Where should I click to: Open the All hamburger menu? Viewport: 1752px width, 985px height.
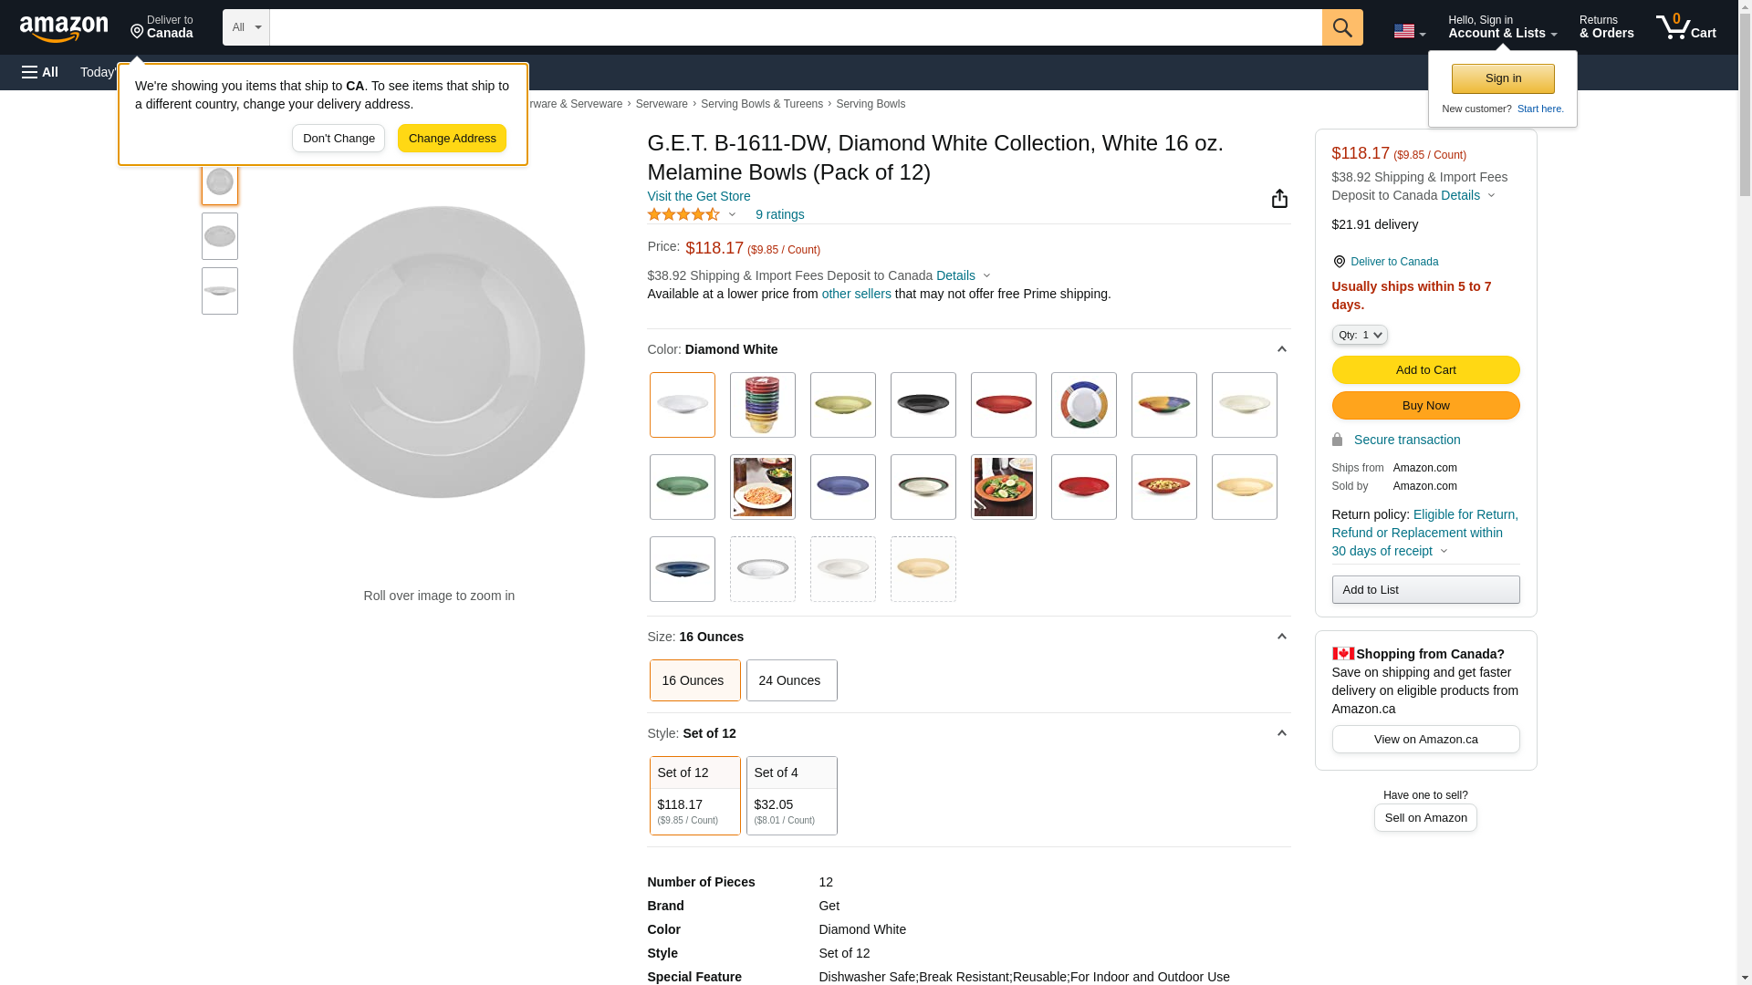(40, 72)
